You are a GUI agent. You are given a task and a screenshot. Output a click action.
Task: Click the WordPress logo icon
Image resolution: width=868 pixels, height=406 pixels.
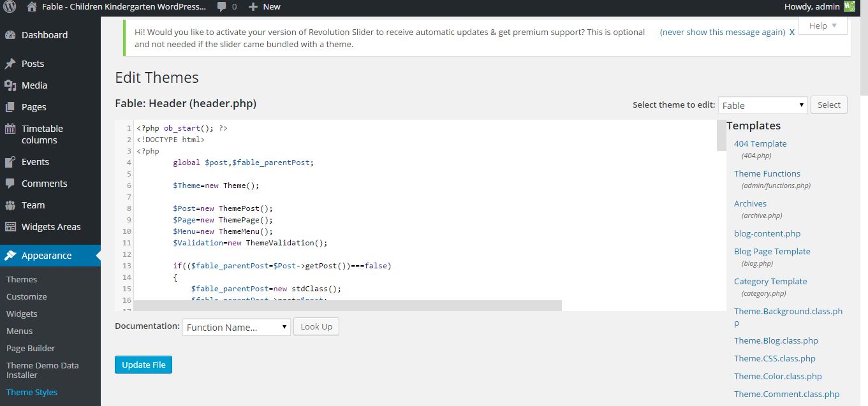click(10, 7)
